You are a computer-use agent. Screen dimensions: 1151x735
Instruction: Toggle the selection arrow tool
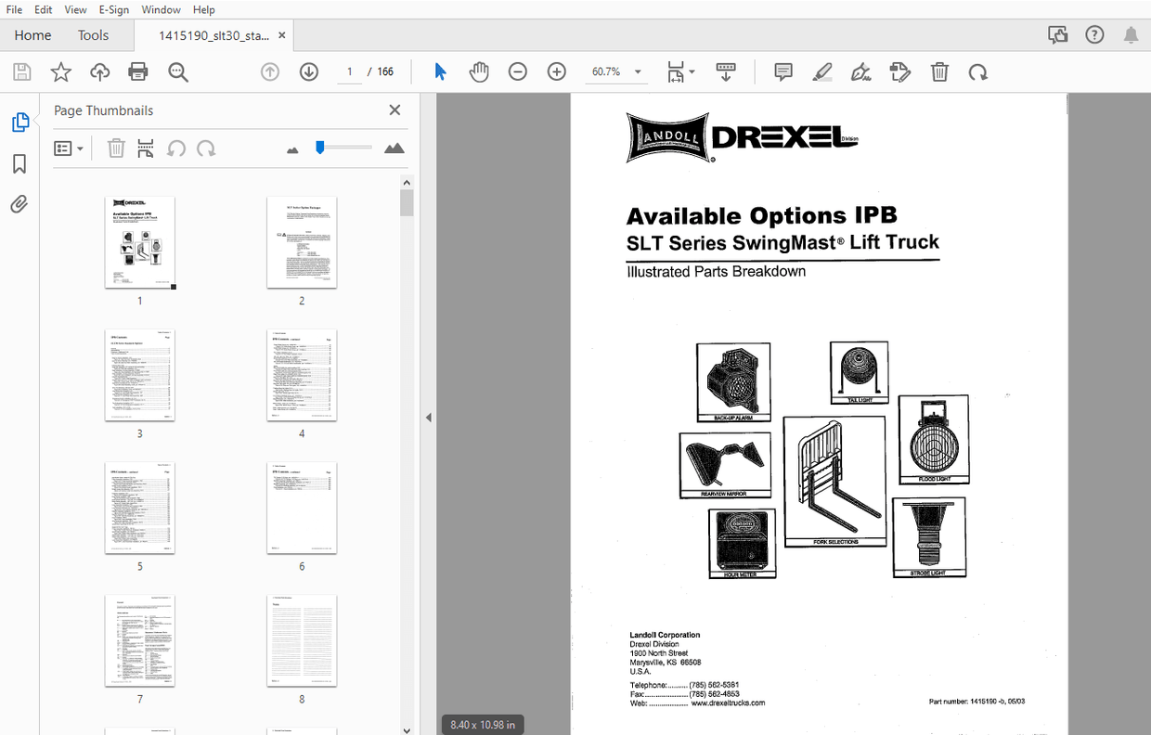coord(440,71)
